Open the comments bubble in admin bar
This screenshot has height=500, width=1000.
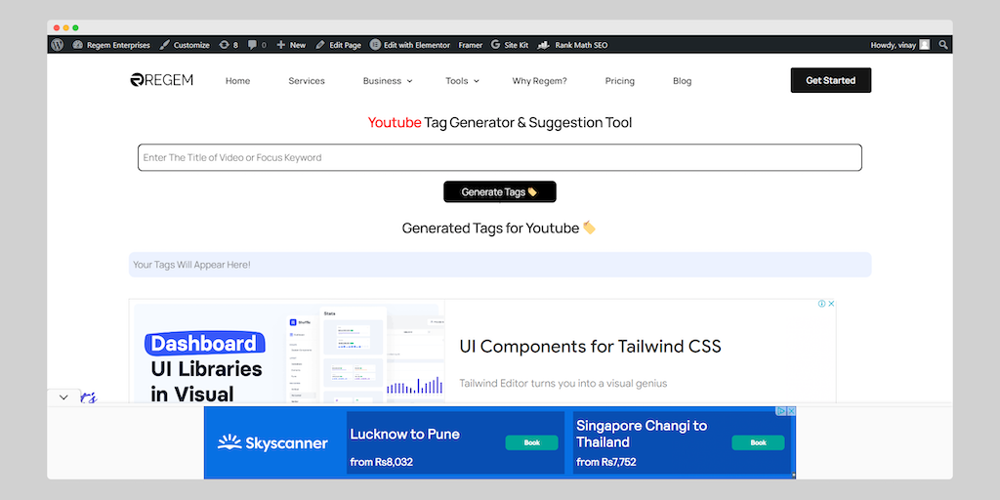click(x=257, y=45)
